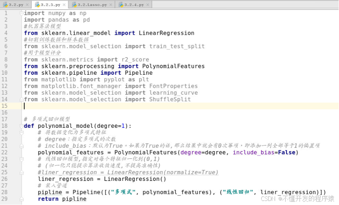Click the commented 'normalize=True' on line 25
The width and height of the screenshot is (339, 205).
pyautogui.click(x=191, y=172)
